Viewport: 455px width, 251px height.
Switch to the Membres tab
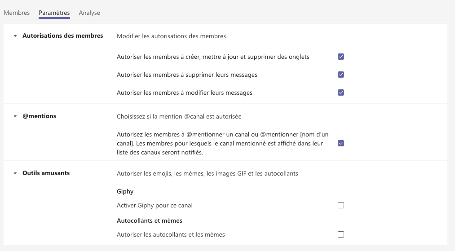tap(17, 13)
